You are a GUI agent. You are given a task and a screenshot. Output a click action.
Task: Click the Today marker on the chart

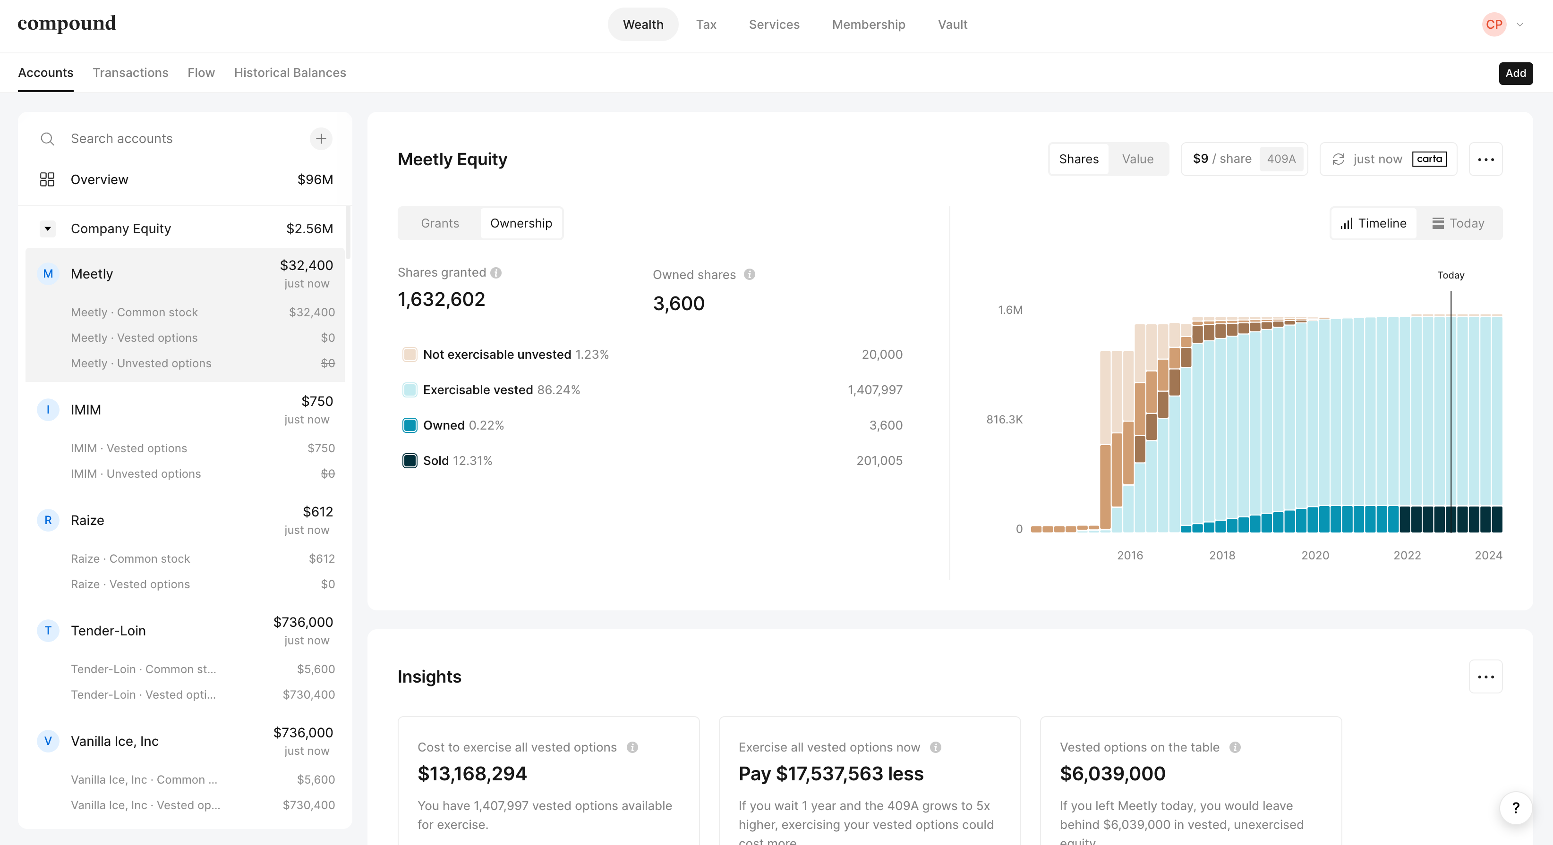pyautogui.click(x=1451, y=275)
